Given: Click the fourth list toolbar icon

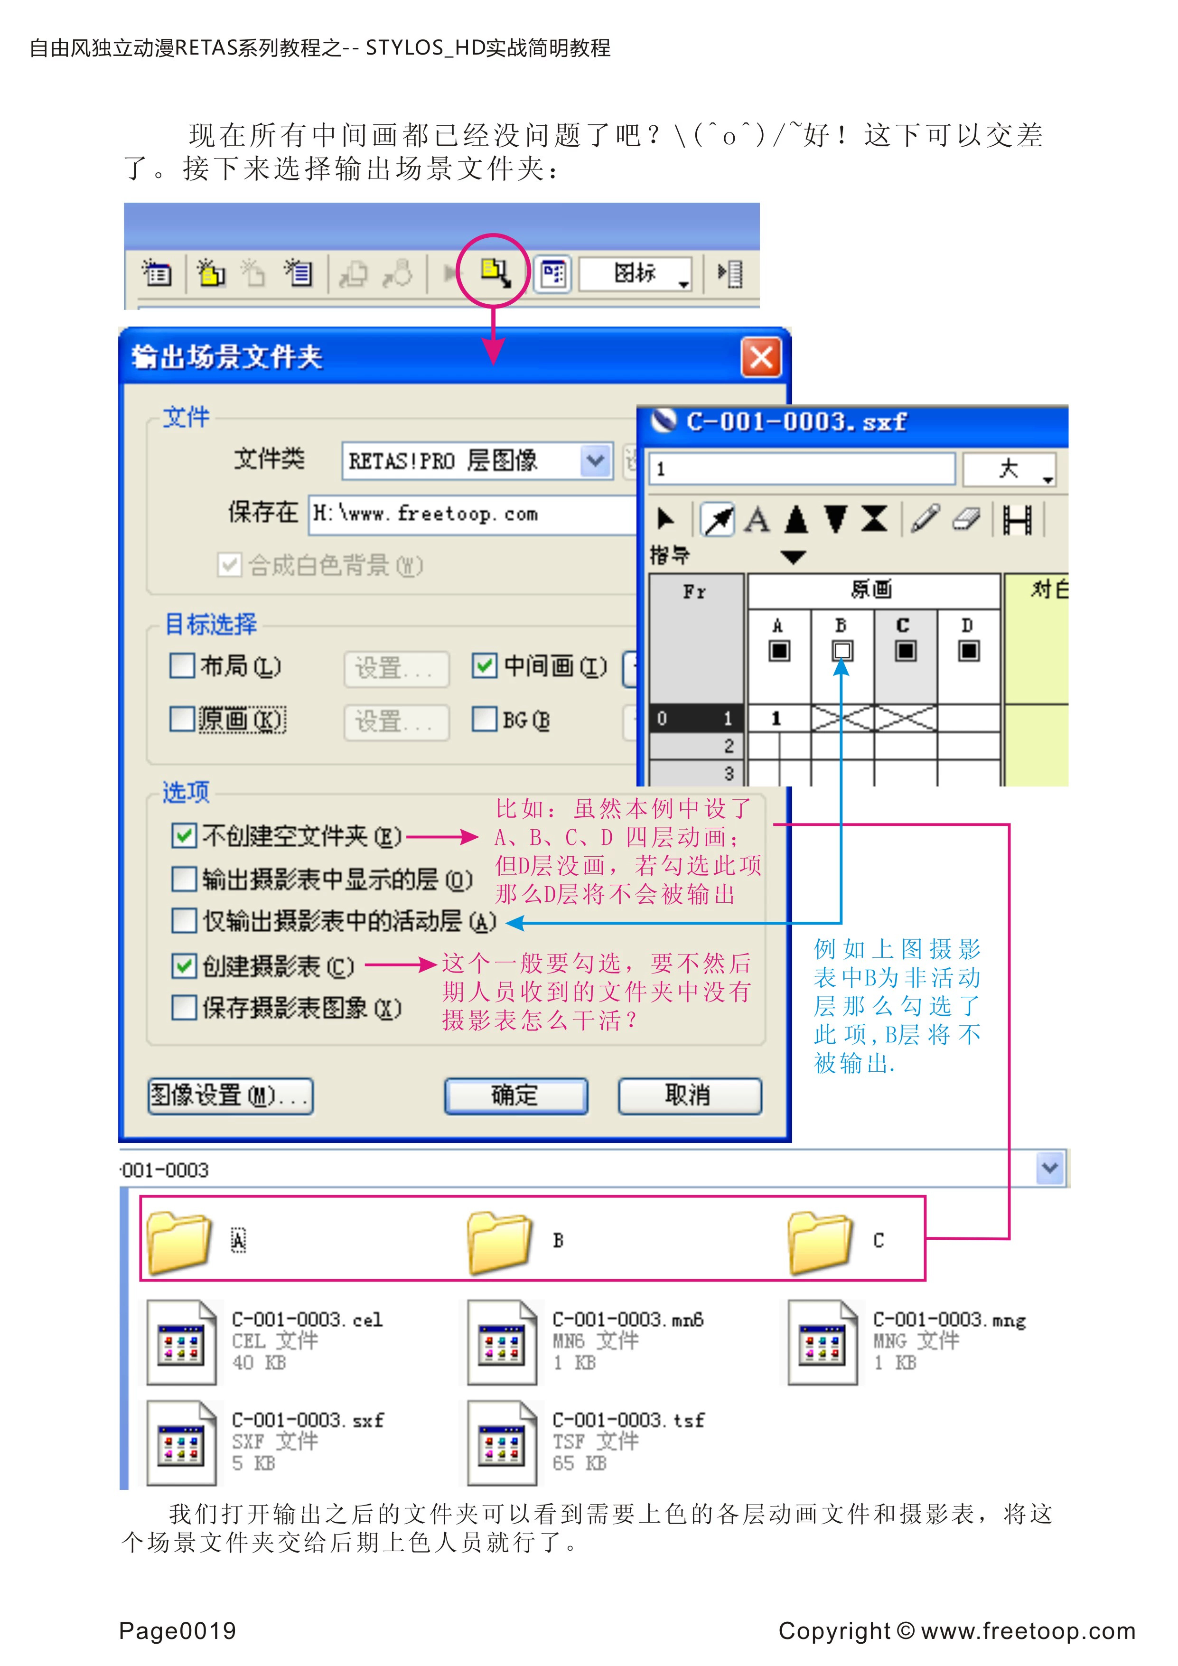Looking at the screenshot, I should click(x=298, y=273).
